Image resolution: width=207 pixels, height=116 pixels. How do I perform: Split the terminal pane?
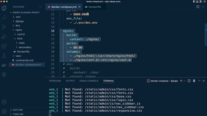(189, 81)
